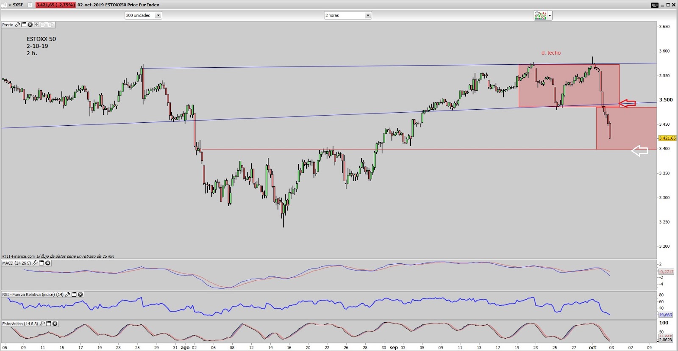Image resolution: width=678 pixels, height=351 pixels.
Task: Click the Precio panel window icon
Action: click(x=24, y=25)
